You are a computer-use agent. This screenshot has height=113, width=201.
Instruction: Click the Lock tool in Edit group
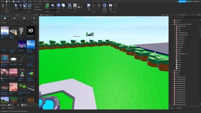pyautogui.click(x=80, y=7)
